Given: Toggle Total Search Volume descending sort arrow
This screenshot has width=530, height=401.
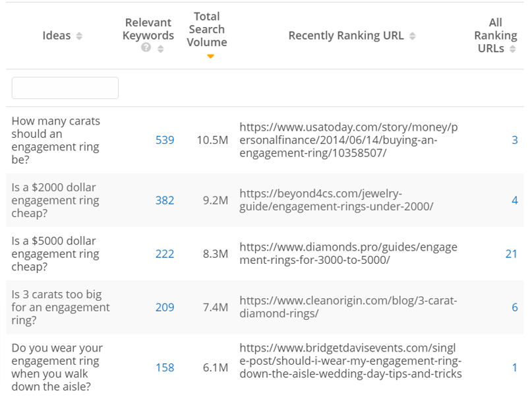Looking at the screenshot, I should click(210, 56).
